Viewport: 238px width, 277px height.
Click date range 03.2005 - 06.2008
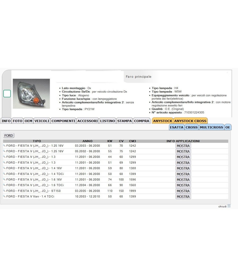pyautogui.click(x=88, y=191)
